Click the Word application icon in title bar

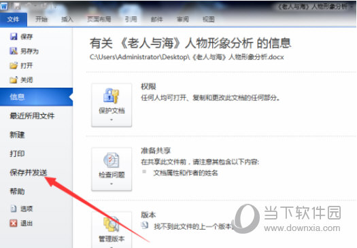pos(4,6)
